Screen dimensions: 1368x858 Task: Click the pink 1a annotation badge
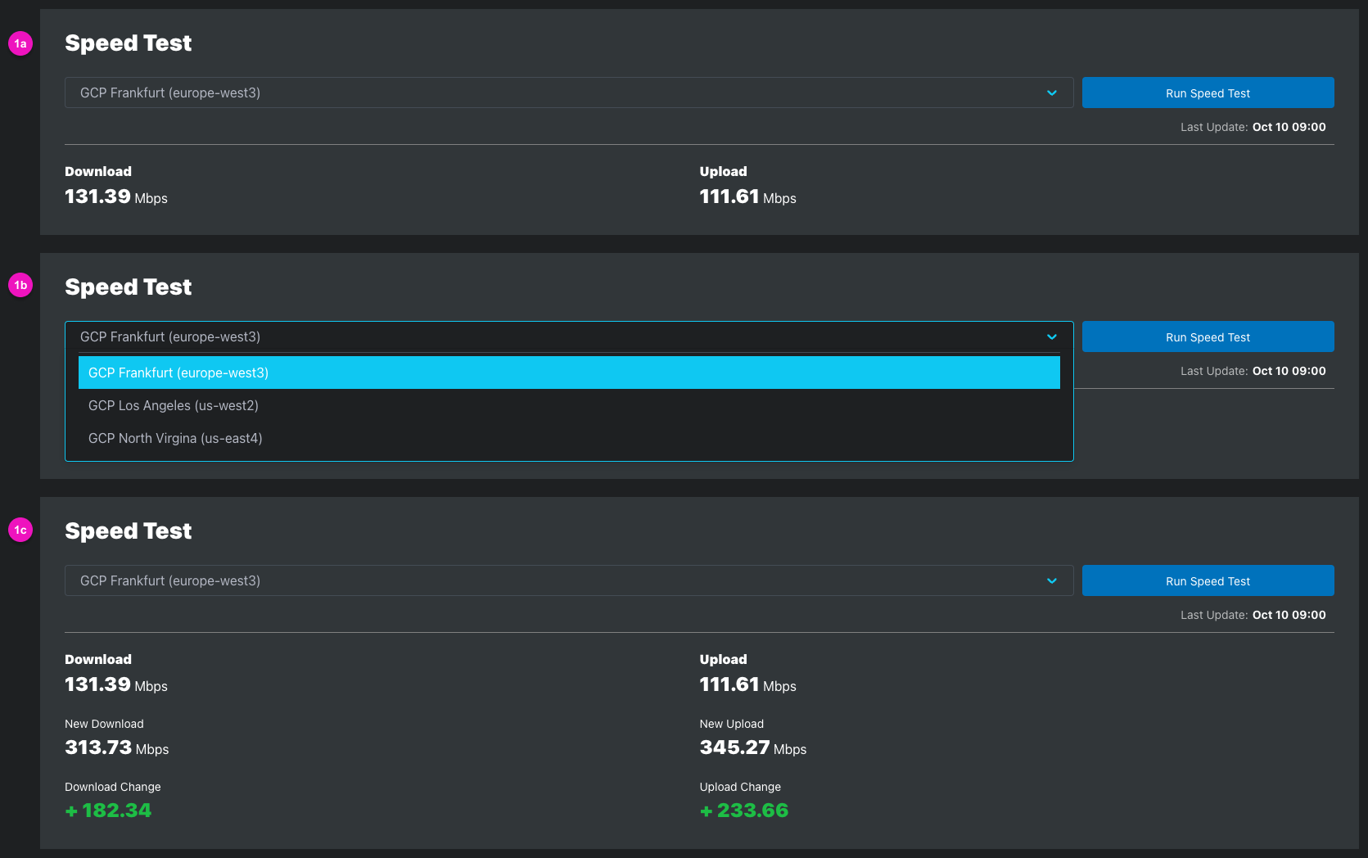(20, 43)
